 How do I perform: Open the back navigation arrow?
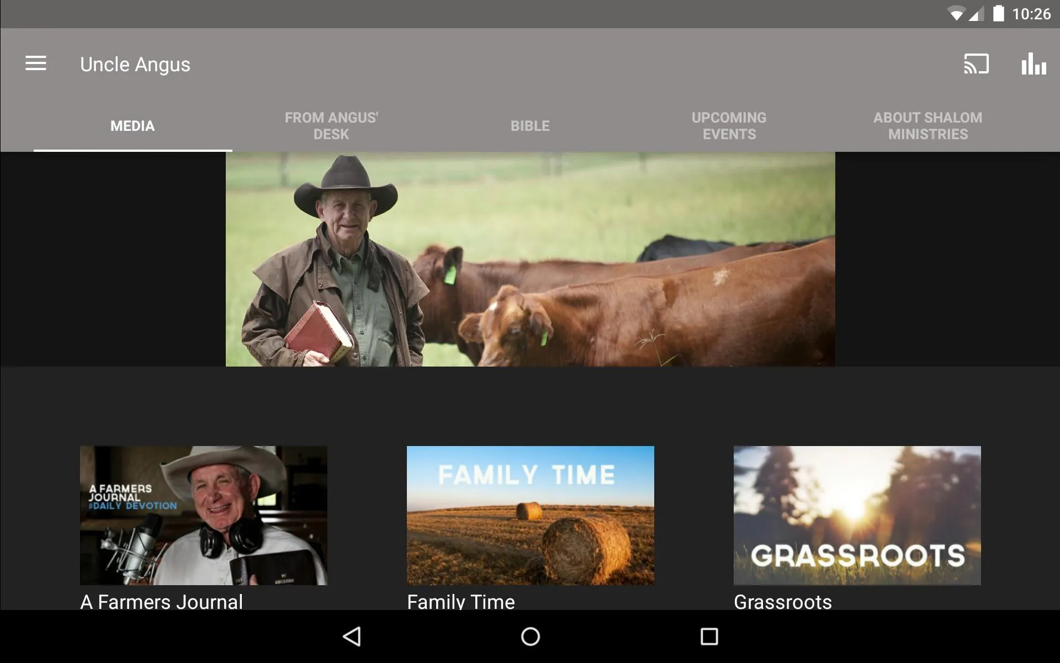click(352, 635)
